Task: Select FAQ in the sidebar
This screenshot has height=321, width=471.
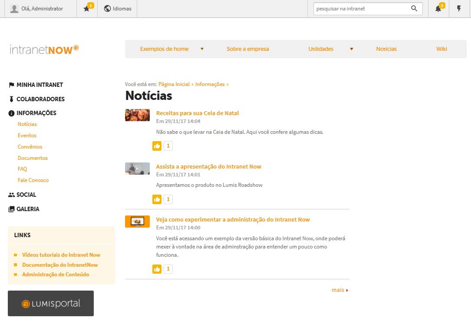Action: pos(22,169)
